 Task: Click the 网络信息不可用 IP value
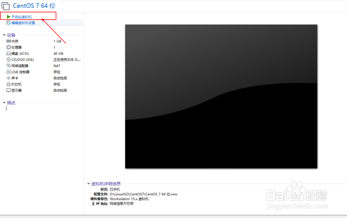121,204
